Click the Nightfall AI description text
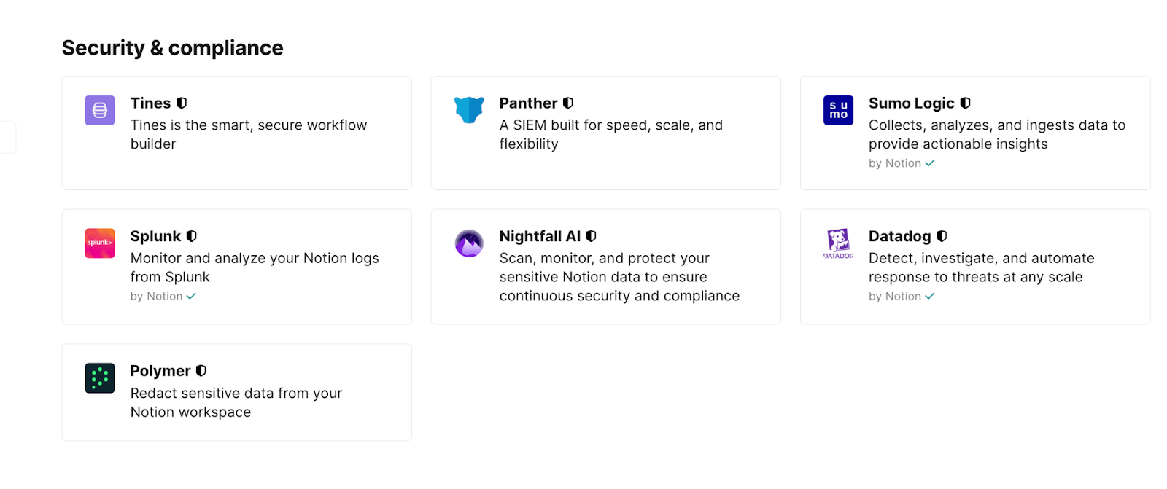 pos(619,277)
